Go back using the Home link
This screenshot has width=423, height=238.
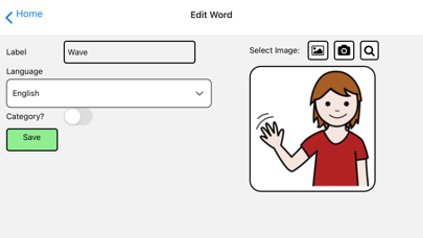pos(29,14)
